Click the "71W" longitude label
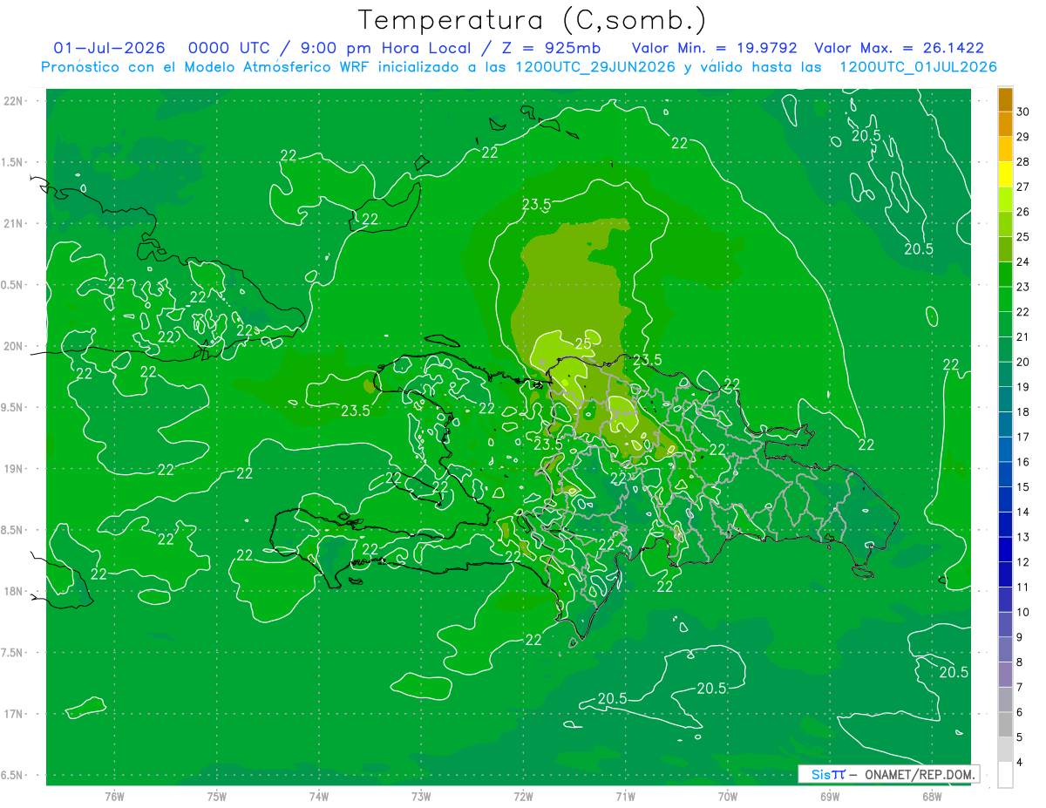This screenshot has width=1046, height=808. (x=625, y=798)
